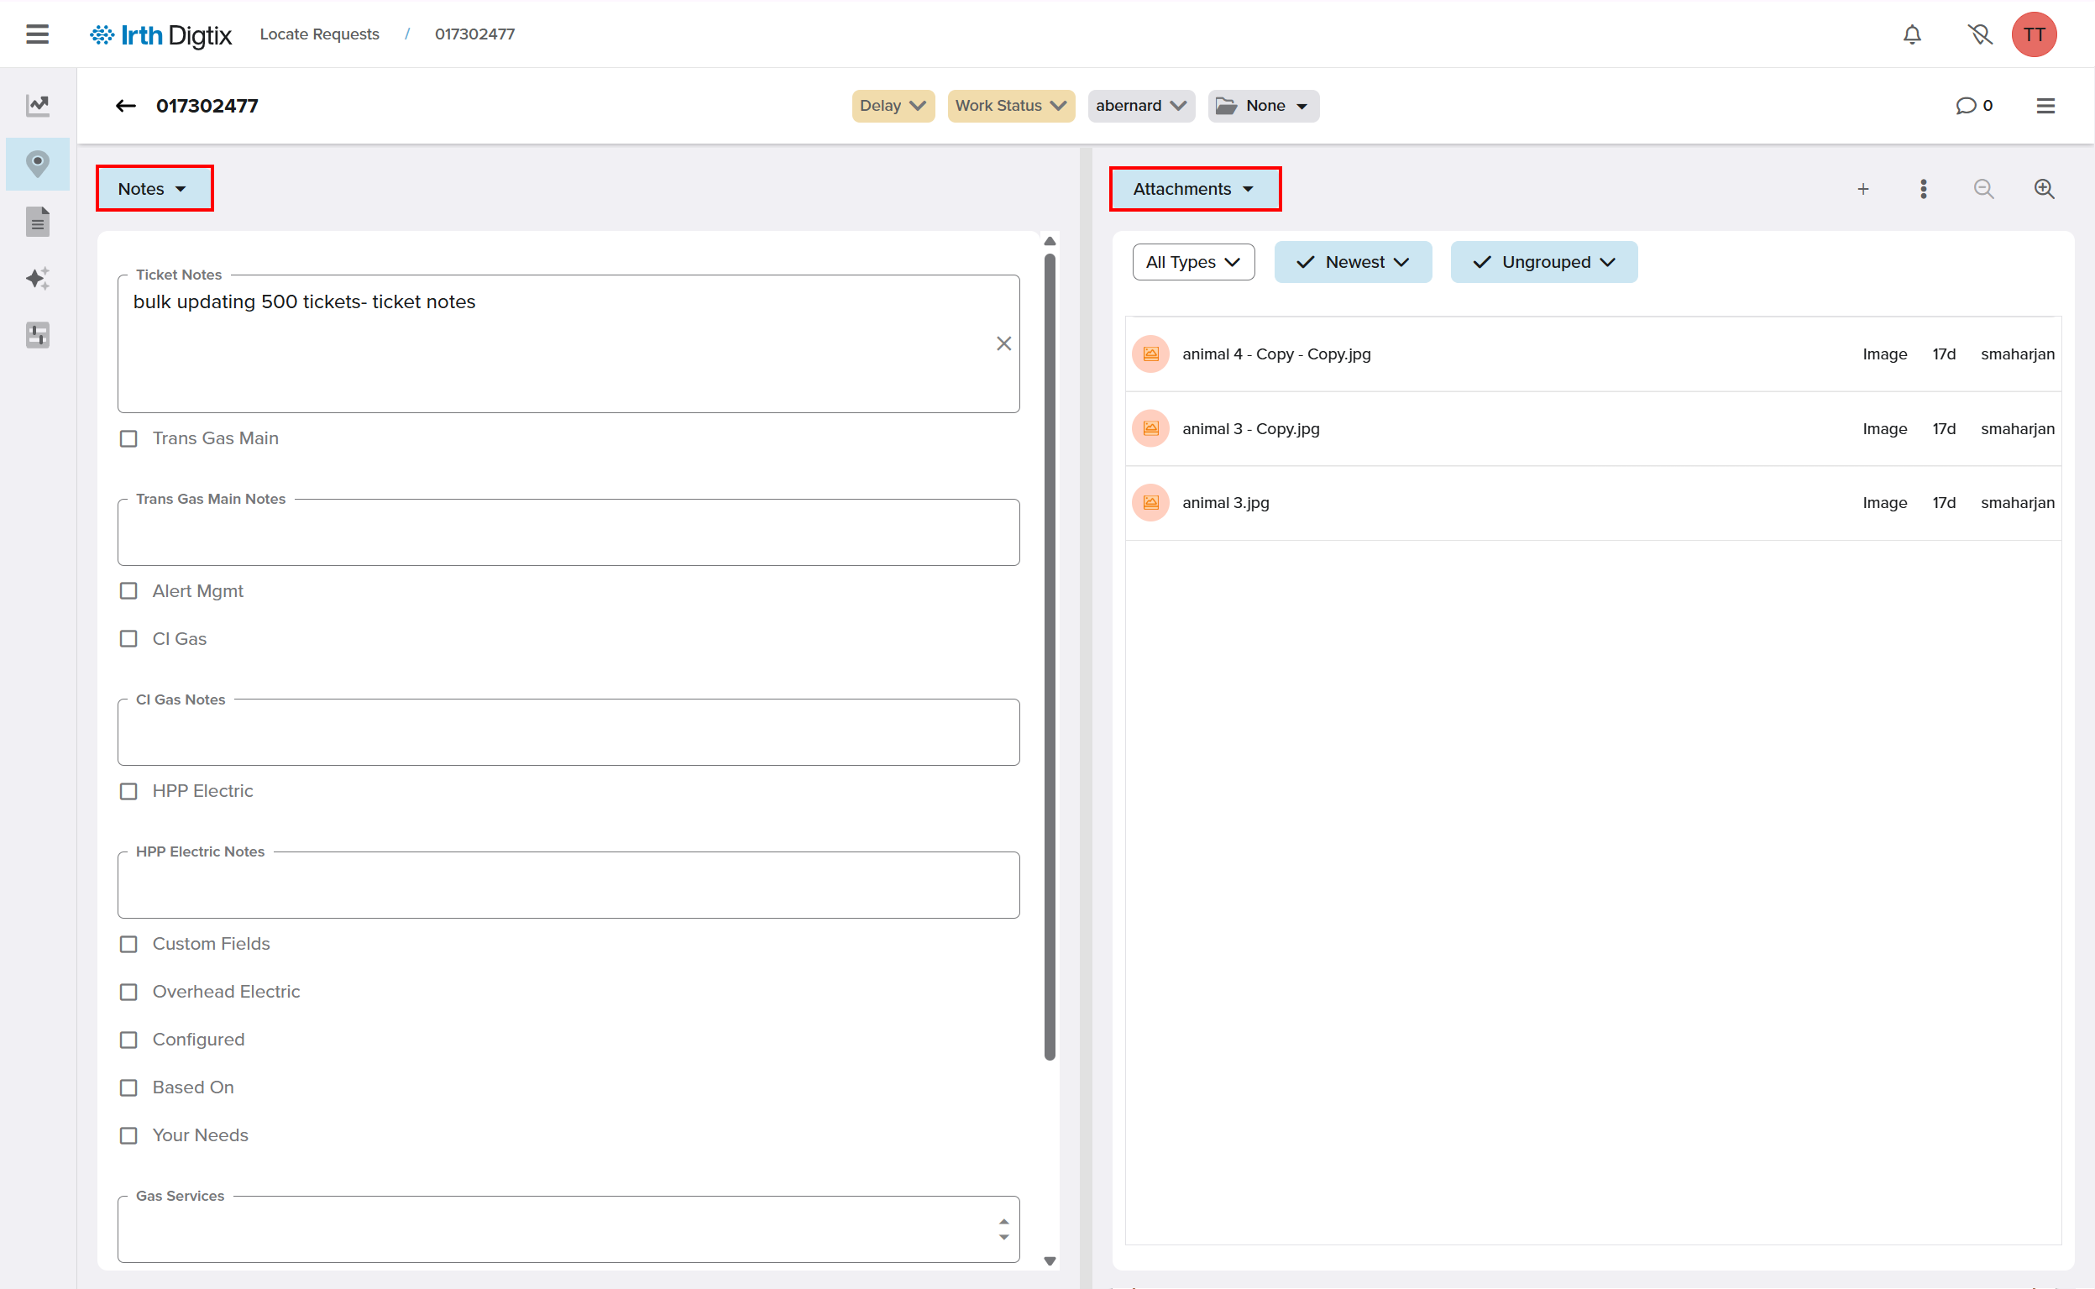Tick the Overhead Electric checkbox
The height and width of the screenshot is (1289, 2095).
coord(128,992)
